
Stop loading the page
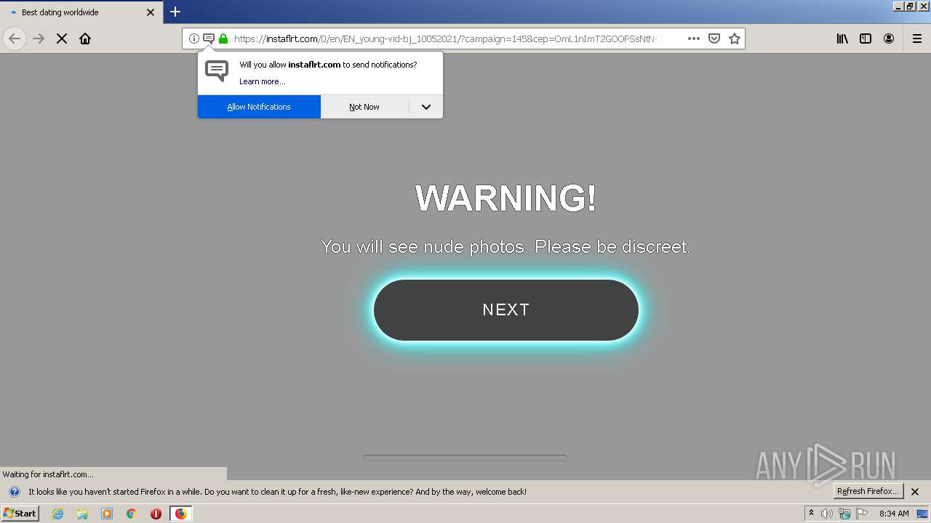click(62, 38)
